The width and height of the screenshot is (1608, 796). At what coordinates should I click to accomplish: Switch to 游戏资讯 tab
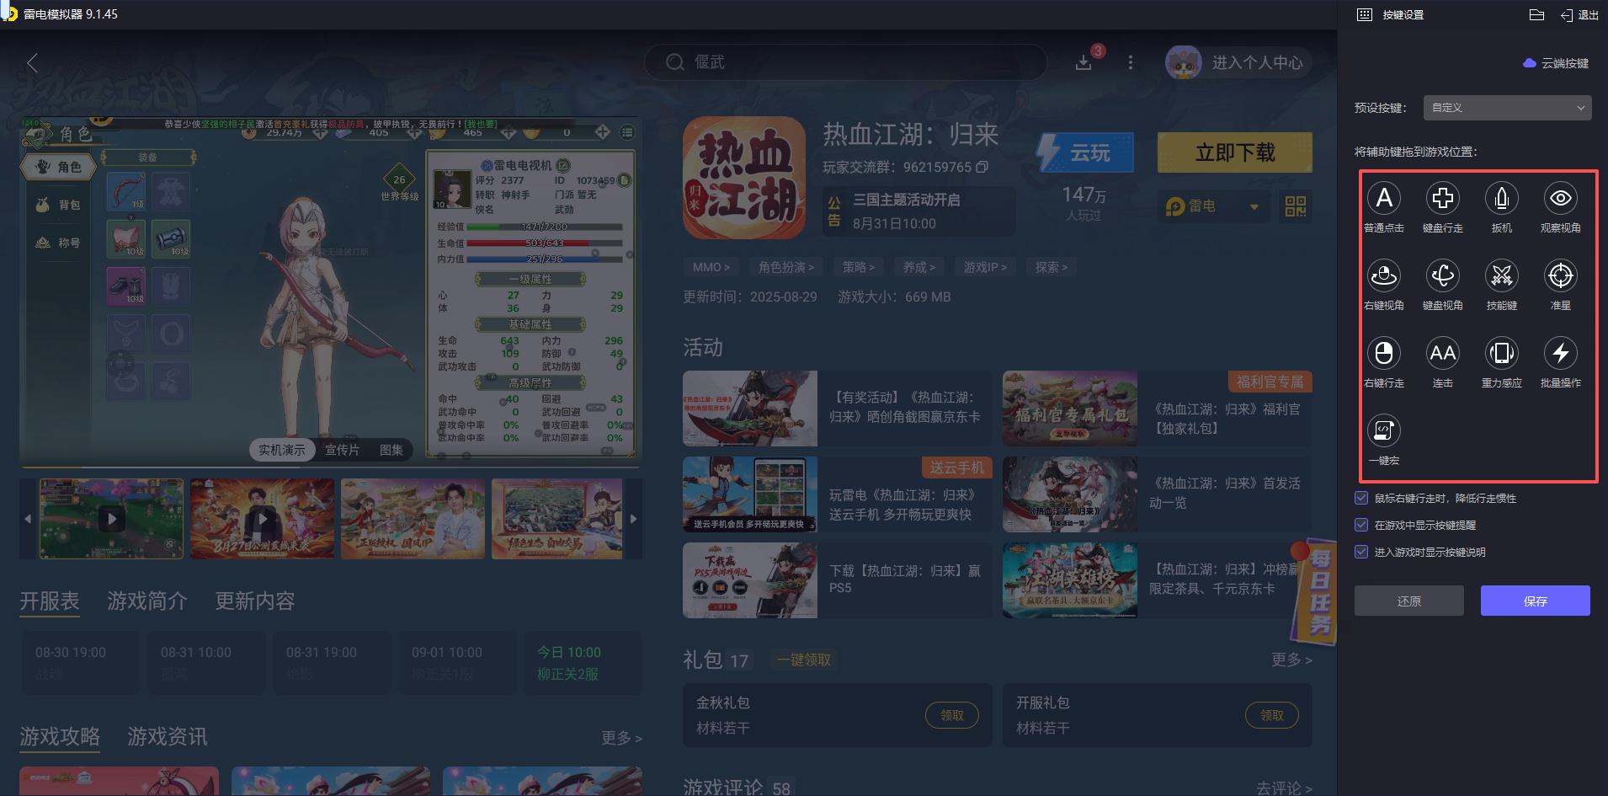[168, 736]
